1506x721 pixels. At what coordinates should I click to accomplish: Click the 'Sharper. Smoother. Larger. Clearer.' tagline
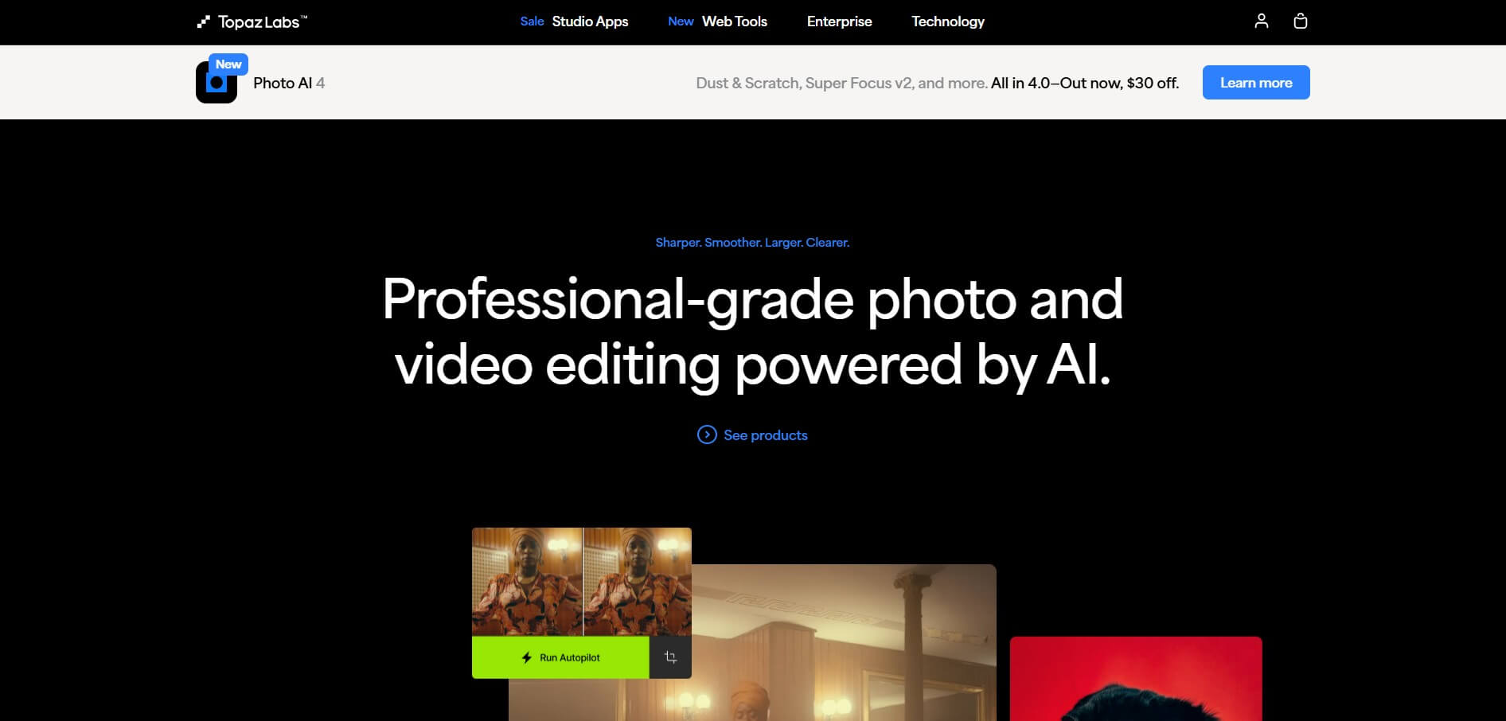[752, 243]
